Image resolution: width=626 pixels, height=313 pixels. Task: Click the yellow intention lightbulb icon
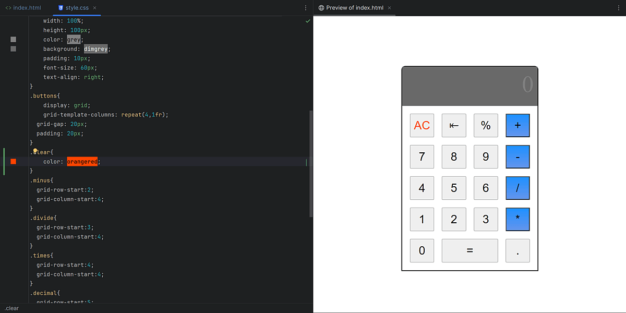(35, 151)
